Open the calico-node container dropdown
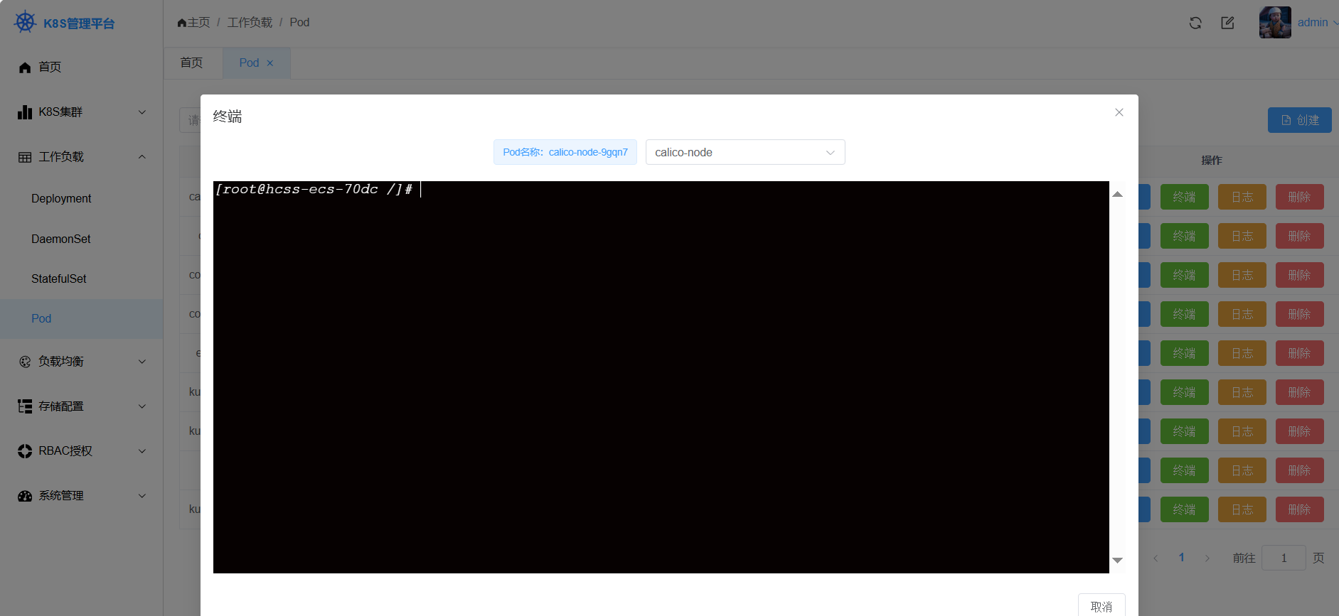Screen dimensions: 1339x616 (745, 152)
